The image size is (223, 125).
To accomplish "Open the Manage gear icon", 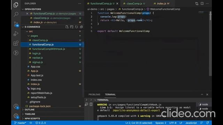I will coord(16,116).
